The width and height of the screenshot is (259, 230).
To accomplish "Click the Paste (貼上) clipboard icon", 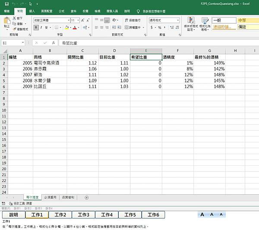I will tap(6, 22).
